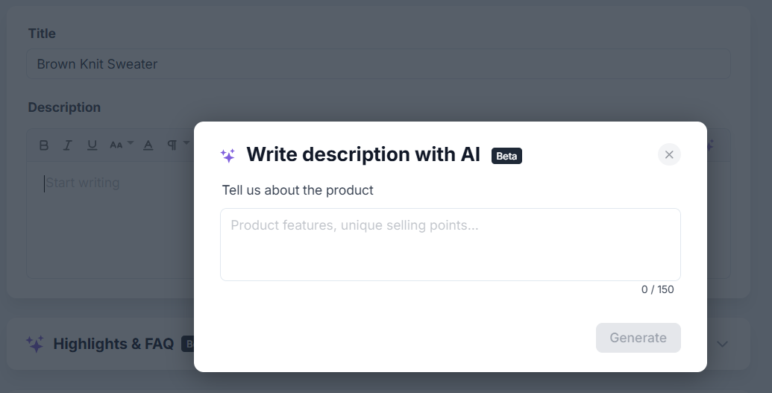Click the Highlights & FAQ heading
This screenshot has height=393, width=772.
[113, 344]
